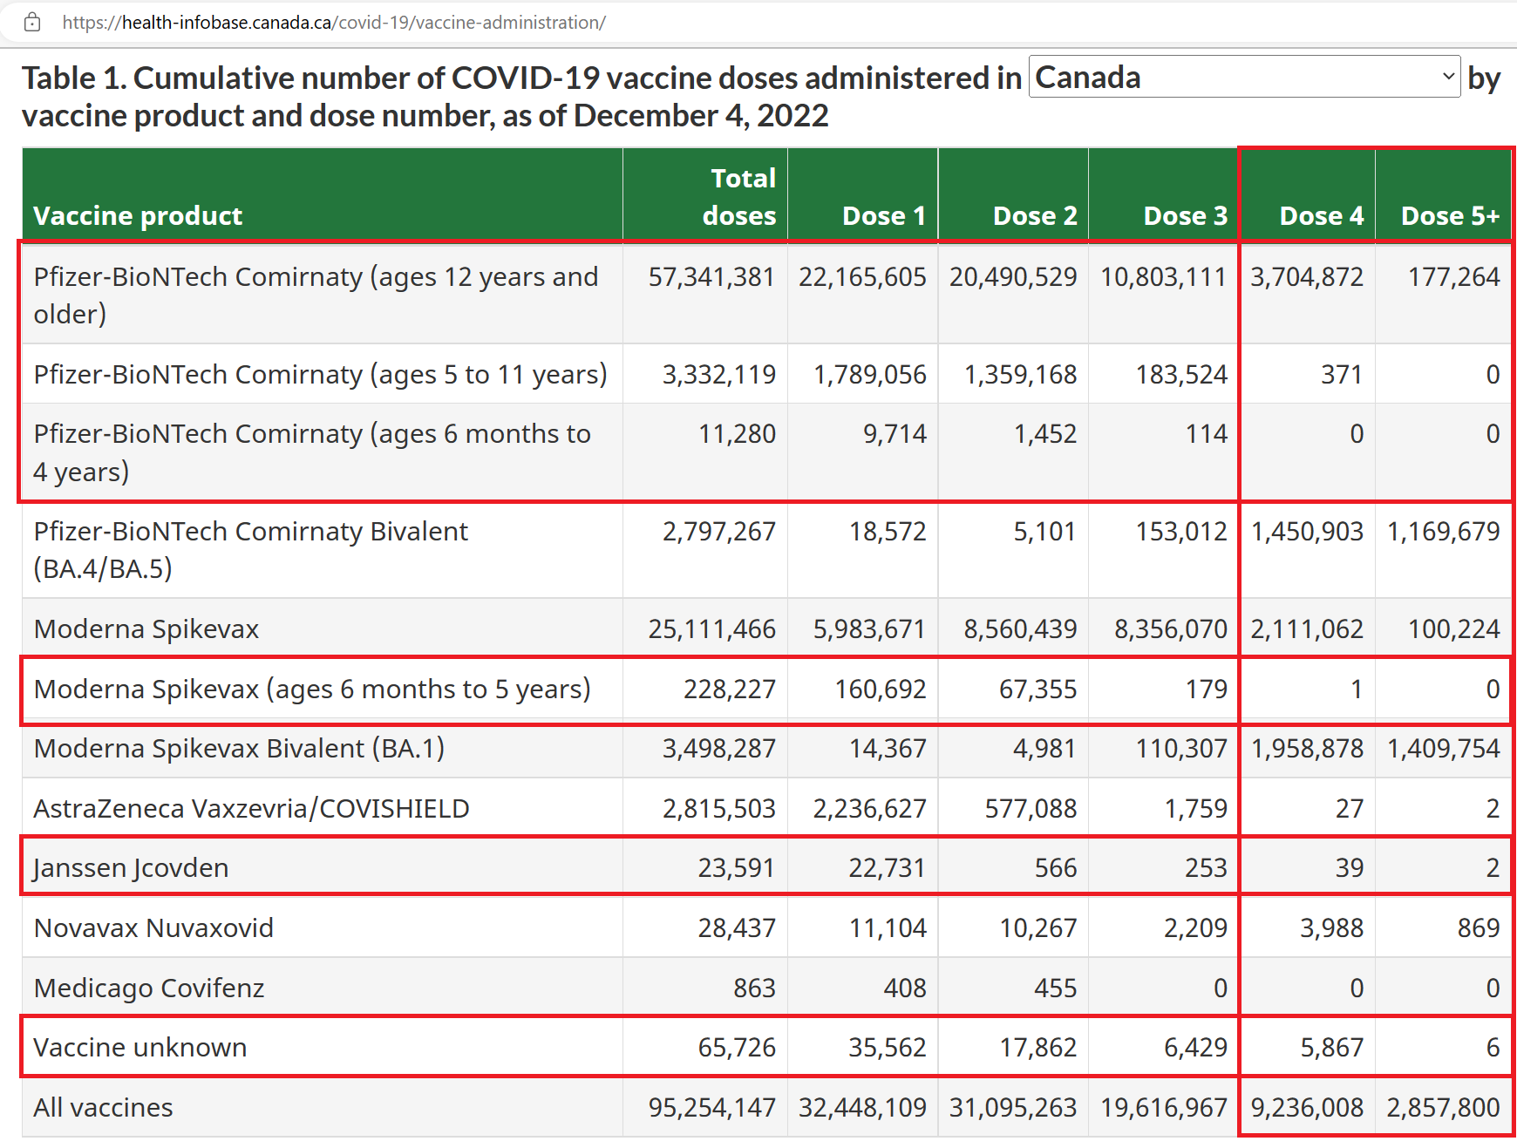Click Dose 1 value 1,789,056
1517x1148 pixels.
[x=870, y=375]
